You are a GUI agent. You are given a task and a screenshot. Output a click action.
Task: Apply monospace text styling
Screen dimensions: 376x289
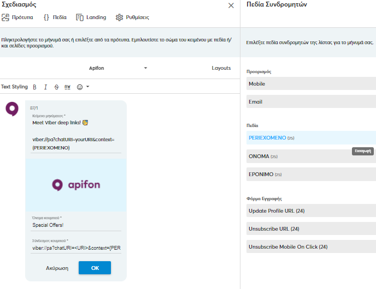67,87
